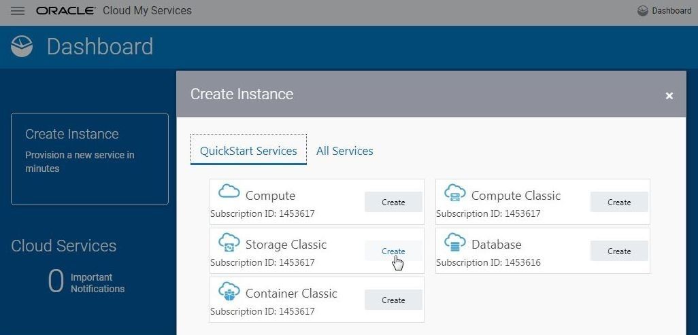Open the Create Instance card on dashboard

(x=90, y=159)
